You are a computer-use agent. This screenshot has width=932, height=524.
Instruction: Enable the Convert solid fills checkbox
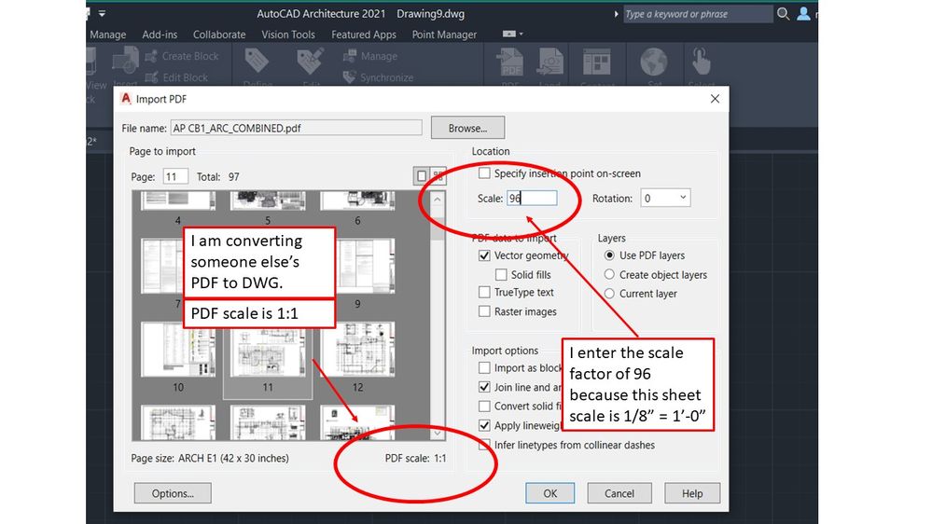pyautogui.click(x=484, y=406)
